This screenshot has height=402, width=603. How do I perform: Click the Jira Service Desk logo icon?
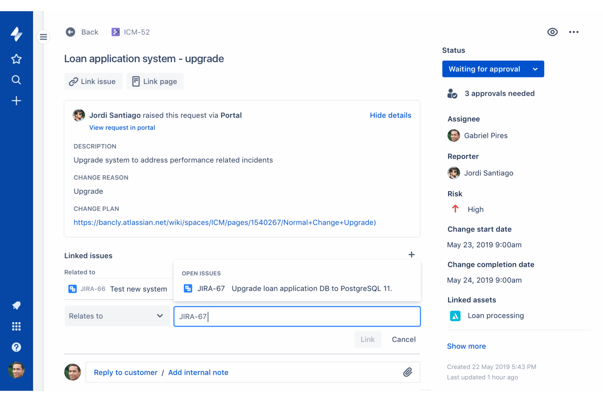(16, 34)
